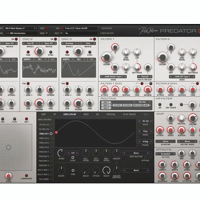Click the Filter 1 Cutoff knob

click(106, 57)
